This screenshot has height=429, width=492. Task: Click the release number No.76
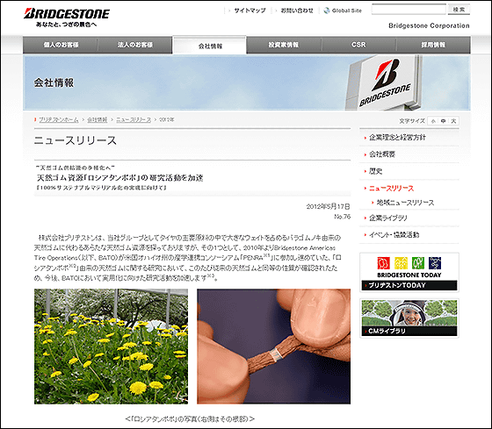click(x=342, y=217)
